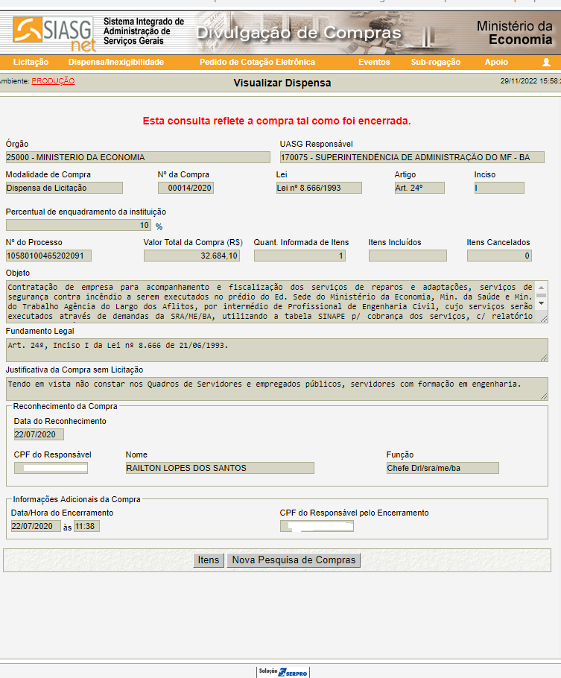
Task: Click the Ministério da Economia logo
Action: (515, 33)
